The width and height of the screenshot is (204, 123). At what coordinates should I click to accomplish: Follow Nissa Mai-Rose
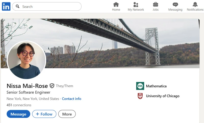coord(44,114)
